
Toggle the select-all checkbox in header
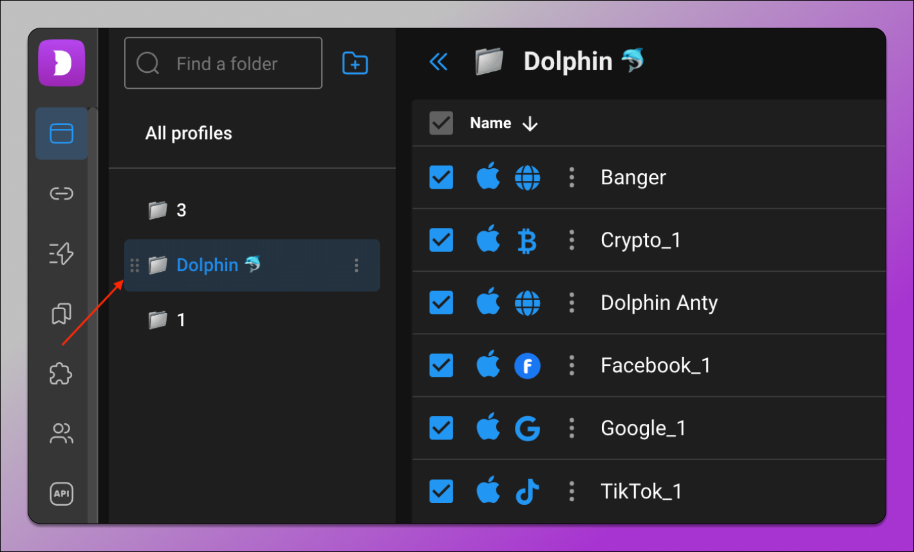click(442, 123)
